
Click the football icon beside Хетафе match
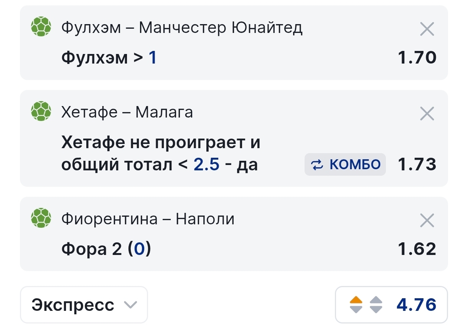(x=41, y=111)
